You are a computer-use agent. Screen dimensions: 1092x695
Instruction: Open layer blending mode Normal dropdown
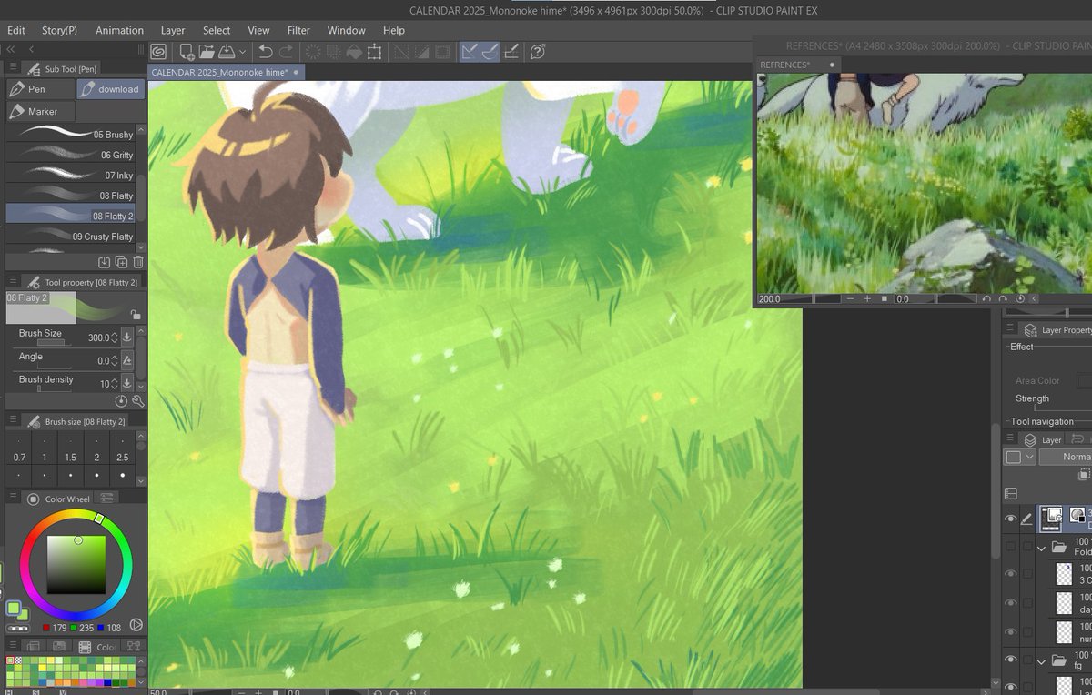[1066, 457]
